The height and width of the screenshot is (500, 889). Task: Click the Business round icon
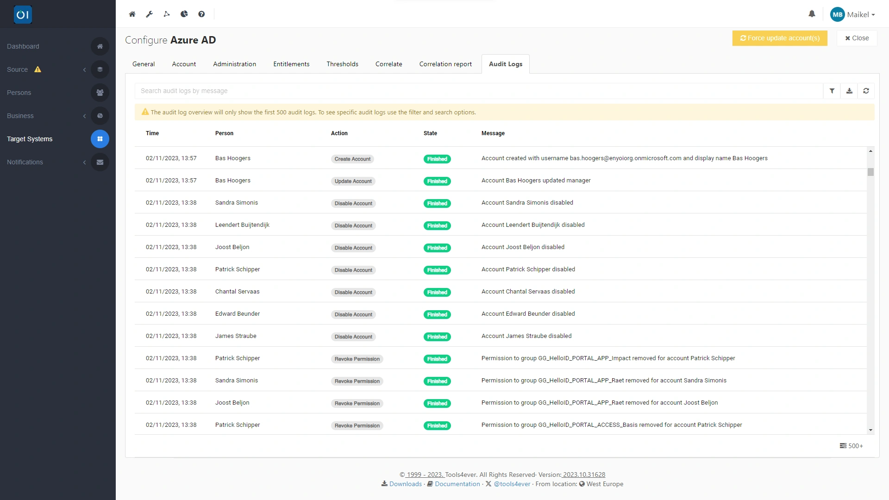click(100, 116)
